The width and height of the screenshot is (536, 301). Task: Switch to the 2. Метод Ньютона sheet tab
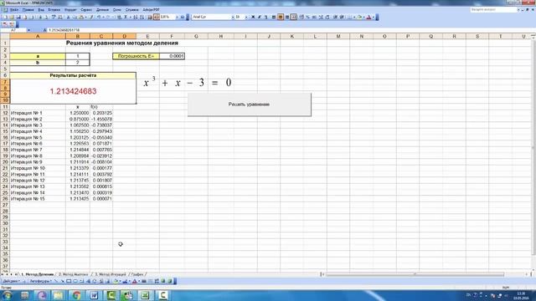tap(73, 274)
